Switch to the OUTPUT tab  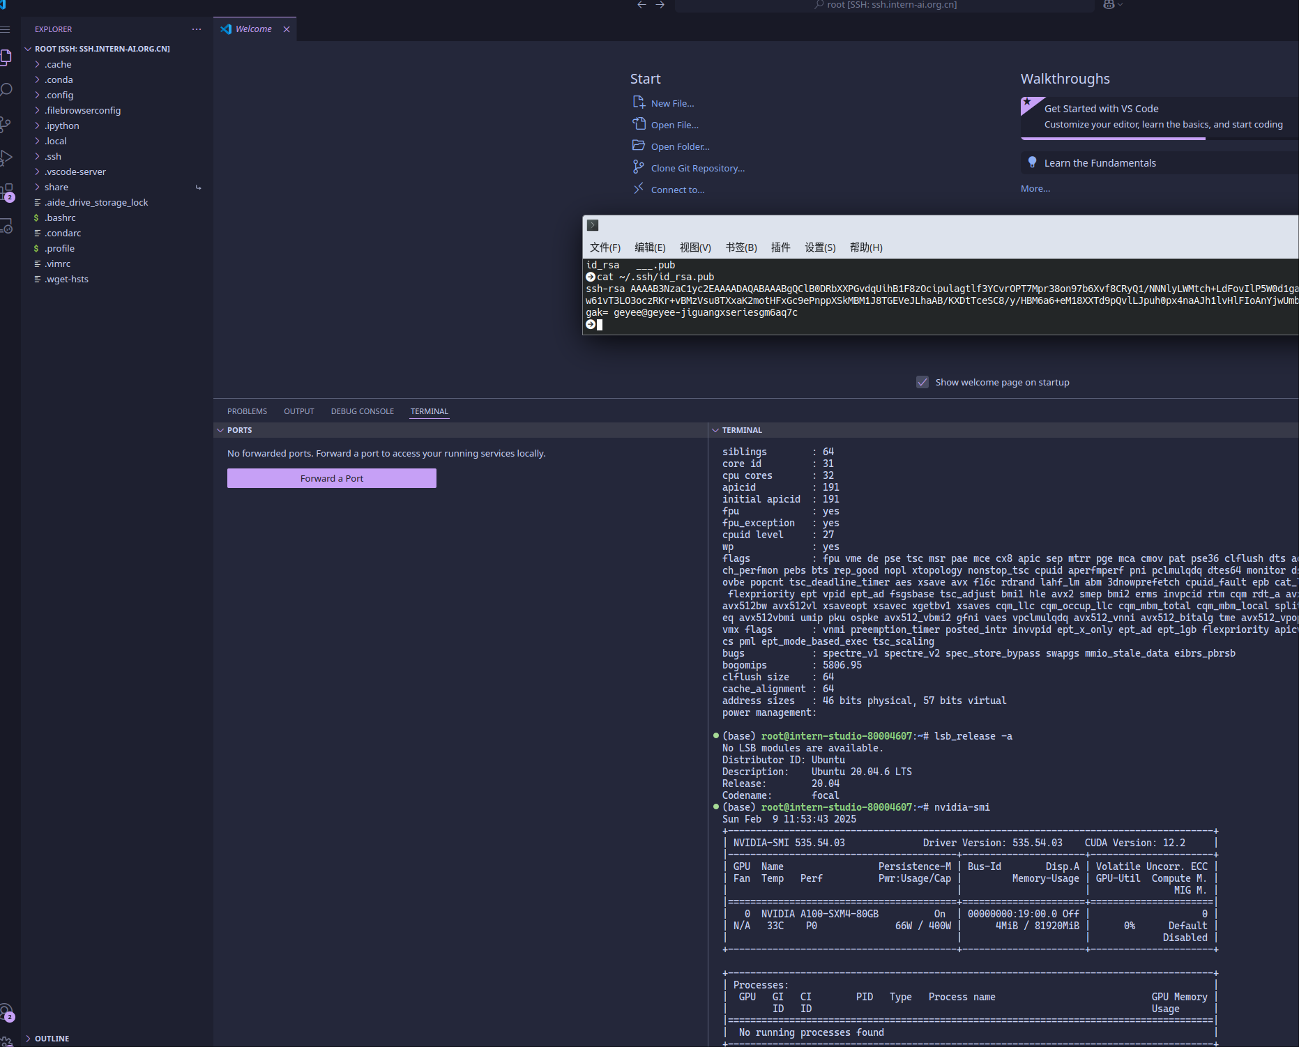point(299,411)
